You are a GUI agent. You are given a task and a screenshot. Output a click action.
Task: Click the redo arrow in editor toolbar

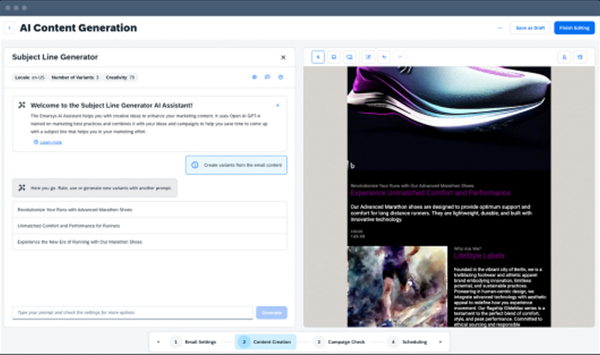pos(400,57)
